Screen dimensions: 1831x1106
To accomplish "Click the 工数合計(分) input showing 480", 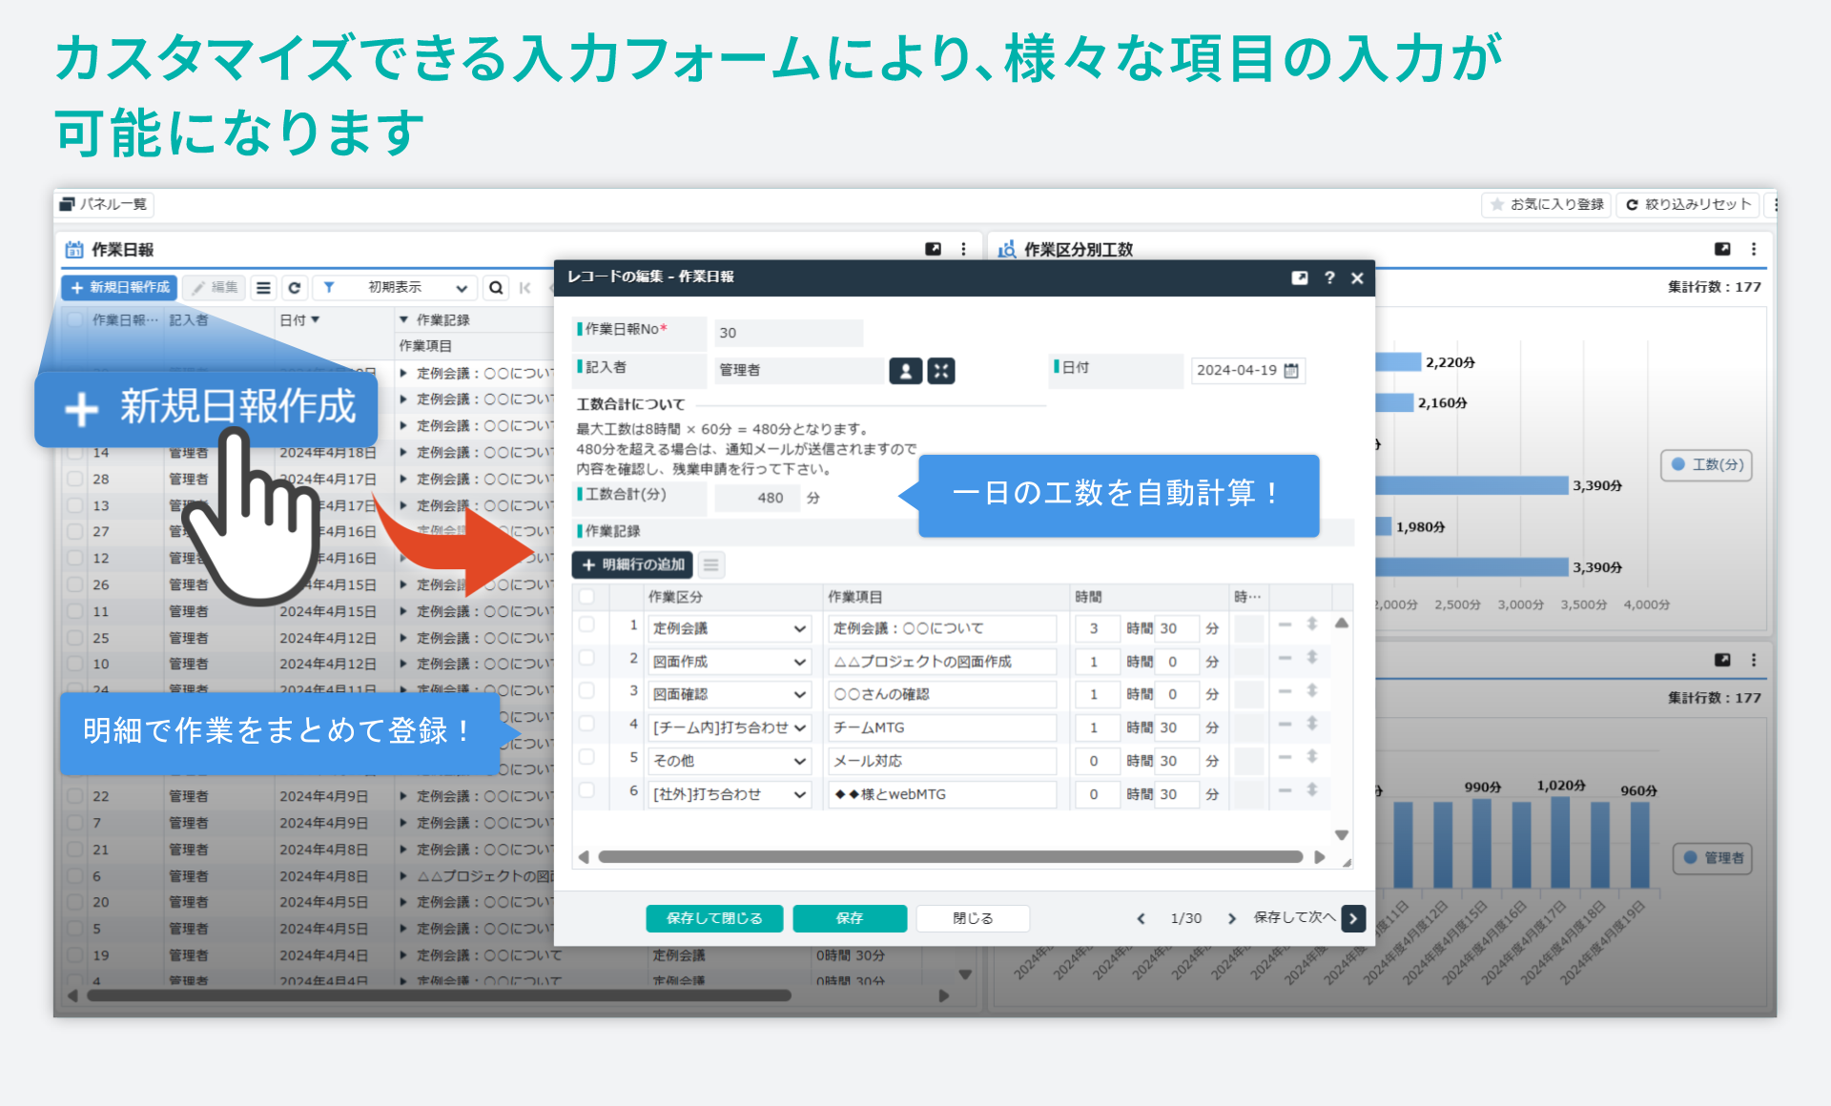I will (758, 497).
